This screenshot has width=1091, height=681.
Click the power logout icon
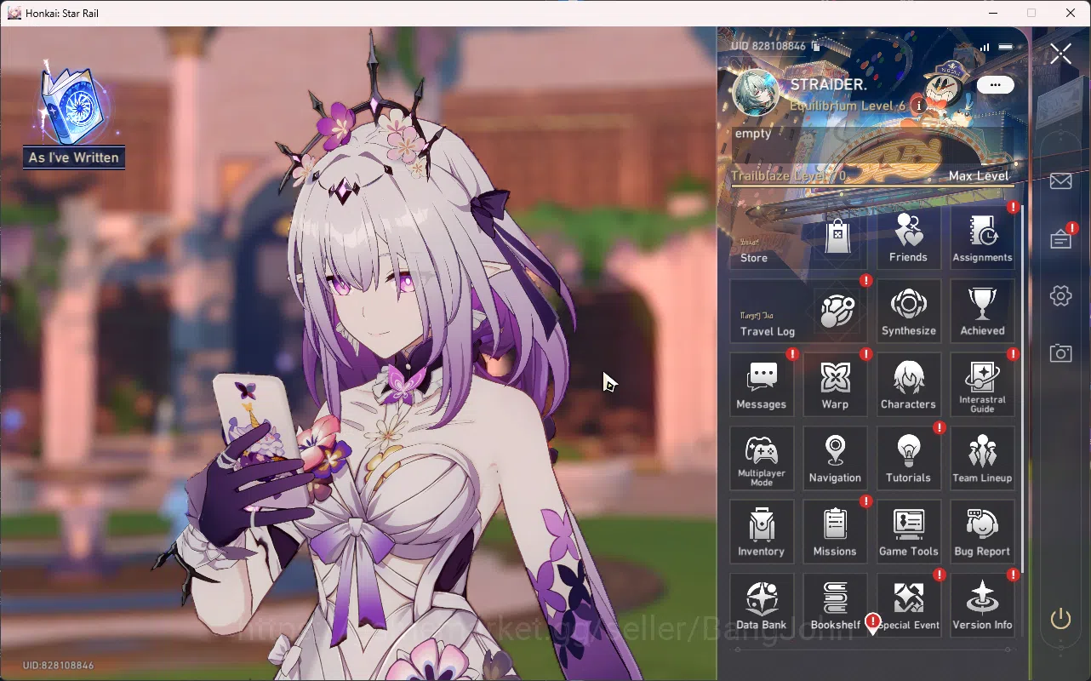[1060, 619]
